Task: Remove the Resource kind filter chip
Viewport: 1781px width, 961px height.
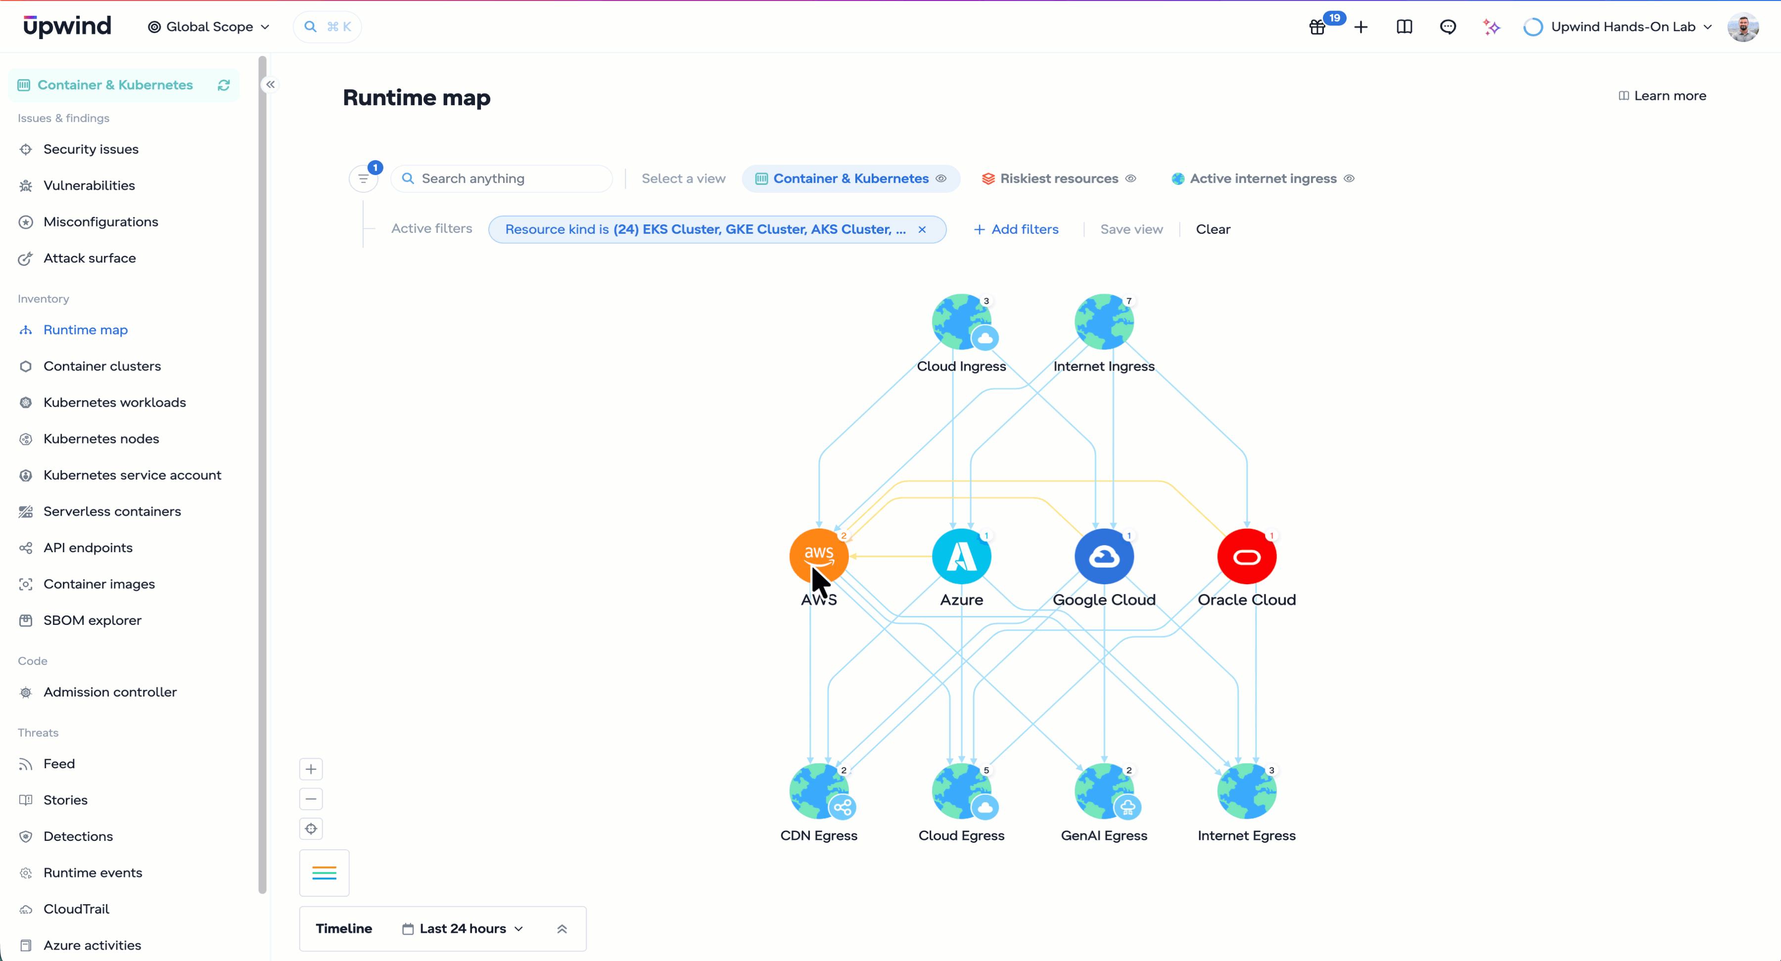Action: tap(922, 229)
